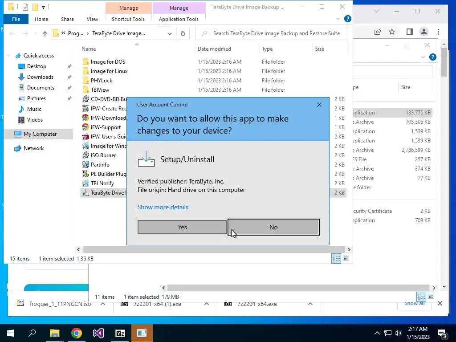Open Show more details link
This screenshot has height=342, width=456.
(x=163, y=207)
